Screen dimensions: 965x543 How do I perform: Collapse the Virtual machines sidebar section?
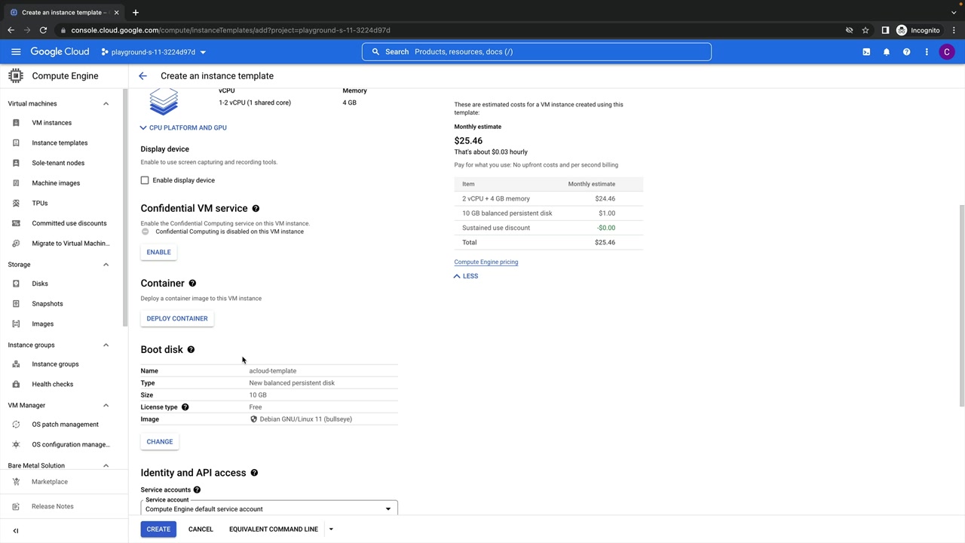pyautogui.click(x=106, y=104)
